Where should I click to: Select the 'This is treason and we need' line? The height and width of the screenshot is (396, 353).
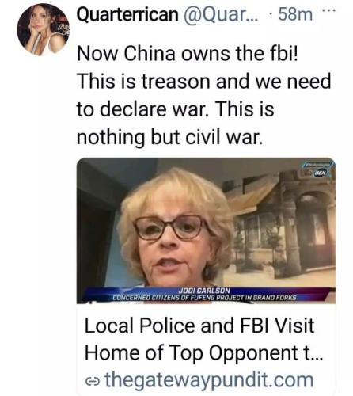pos(203,82)
